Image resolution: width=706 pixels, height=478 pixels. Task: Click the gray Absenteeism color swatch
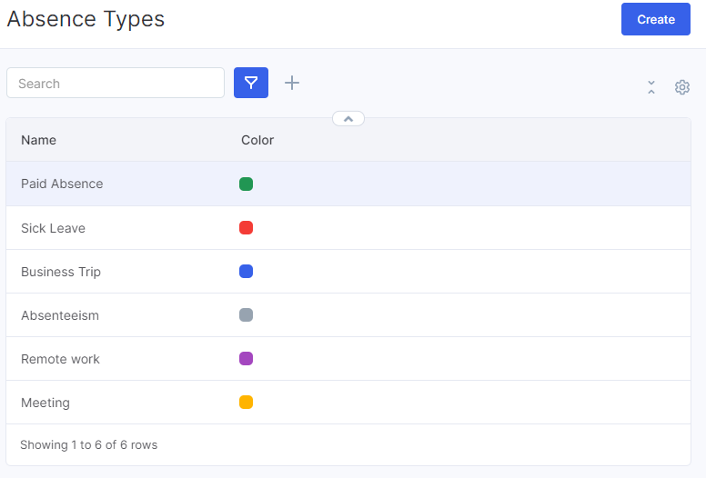[x=246, y=314]
